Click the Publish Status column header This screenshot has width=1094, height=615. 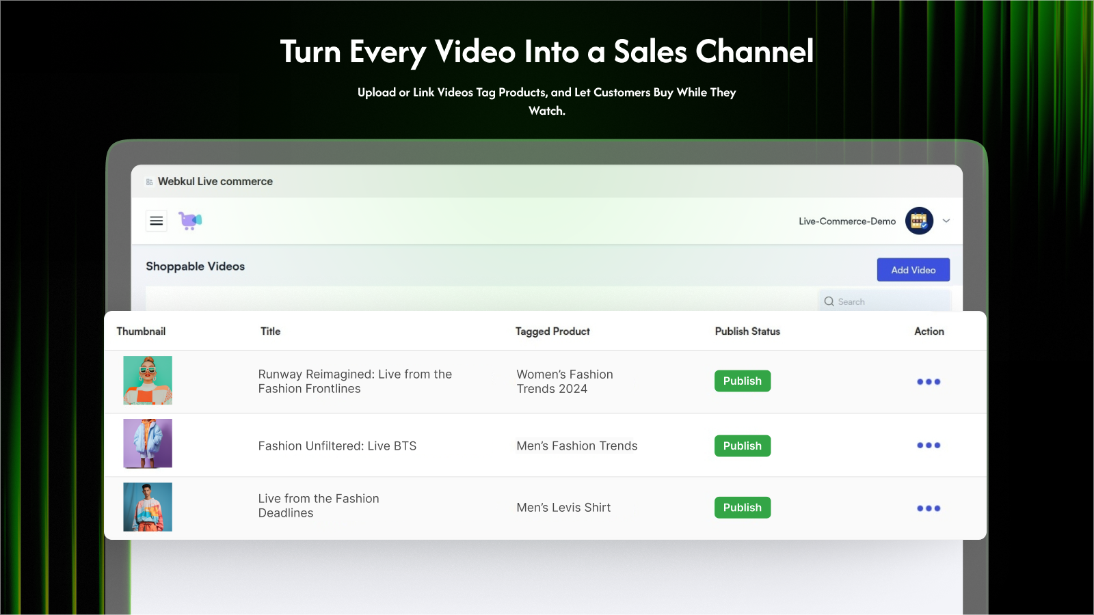(x=747, y=331)
